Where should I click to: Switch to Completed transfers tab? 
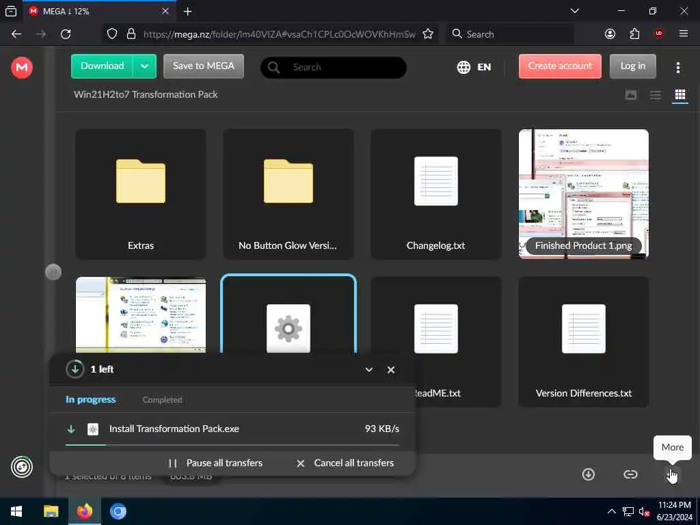click(x=162, y=400)
